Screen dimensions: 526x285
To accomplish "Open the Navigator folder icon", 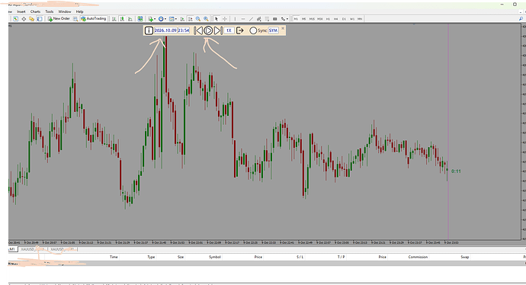I will pyautogui.click(x=31, y=19).
